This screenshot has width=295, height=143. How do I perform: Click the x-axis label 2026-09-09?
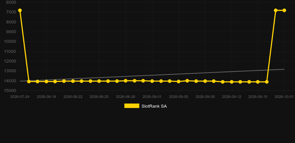pos(205,97)
